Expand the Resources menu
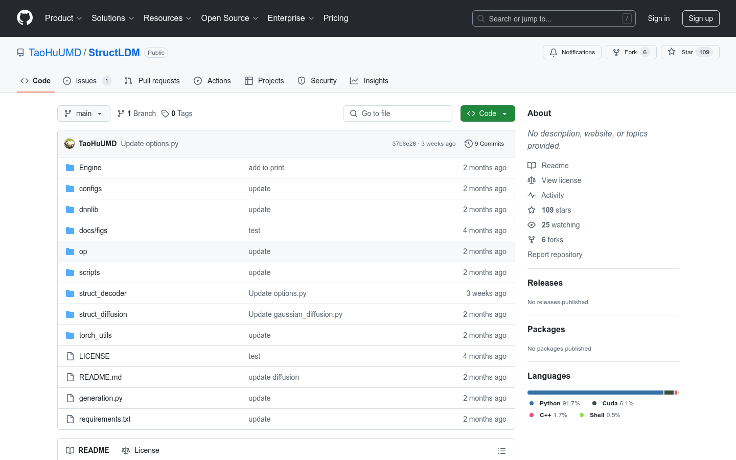 [x=168, y=18]
